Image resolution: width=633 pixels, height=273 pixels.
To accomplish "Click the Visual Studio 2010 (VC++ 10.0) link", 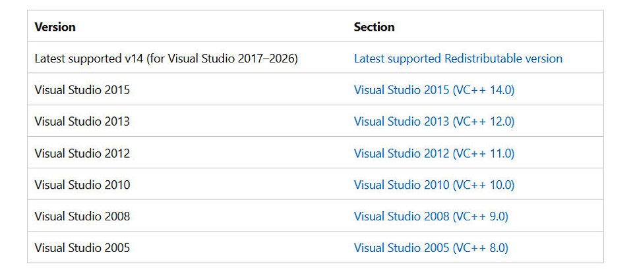I will [x=434, y=185].
